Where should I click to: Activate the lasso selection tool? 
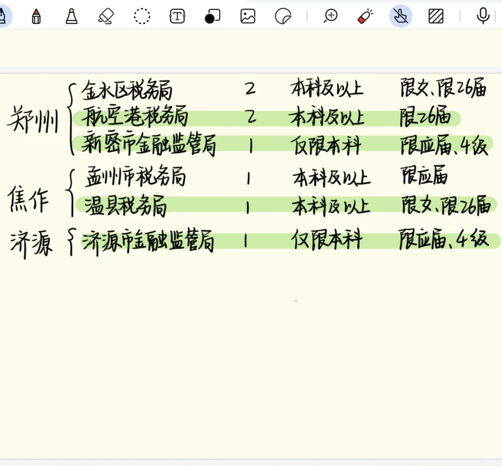(142, 16)
